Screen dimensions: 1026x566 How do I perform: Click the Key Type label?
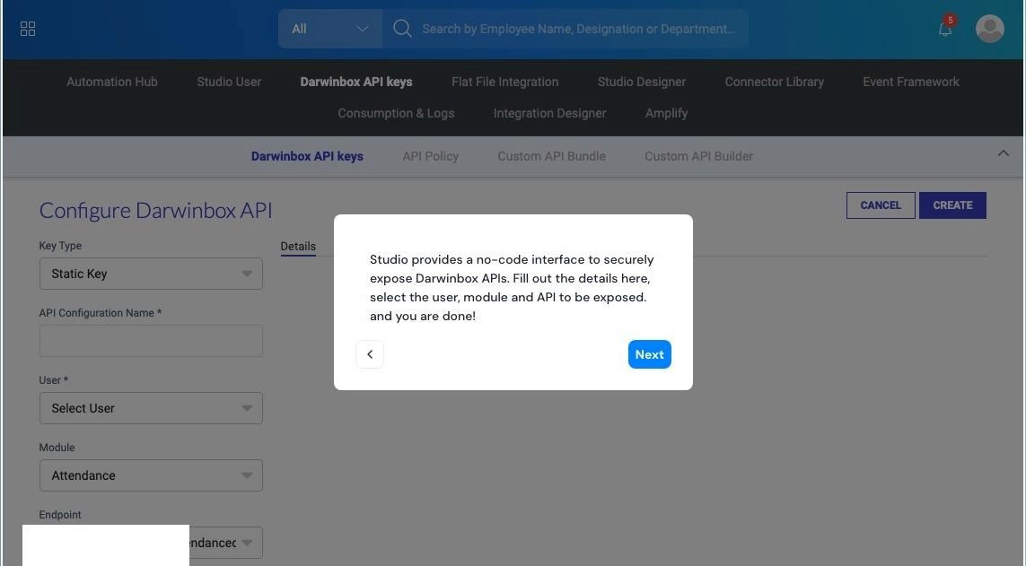pyautogui.click(x=60, y=246)
